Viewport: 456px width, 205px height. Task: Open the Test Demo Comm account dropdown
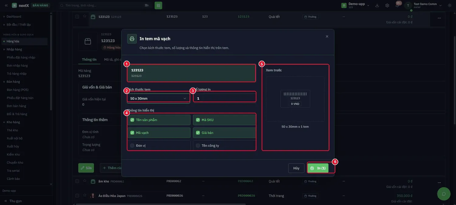[427, 5]
